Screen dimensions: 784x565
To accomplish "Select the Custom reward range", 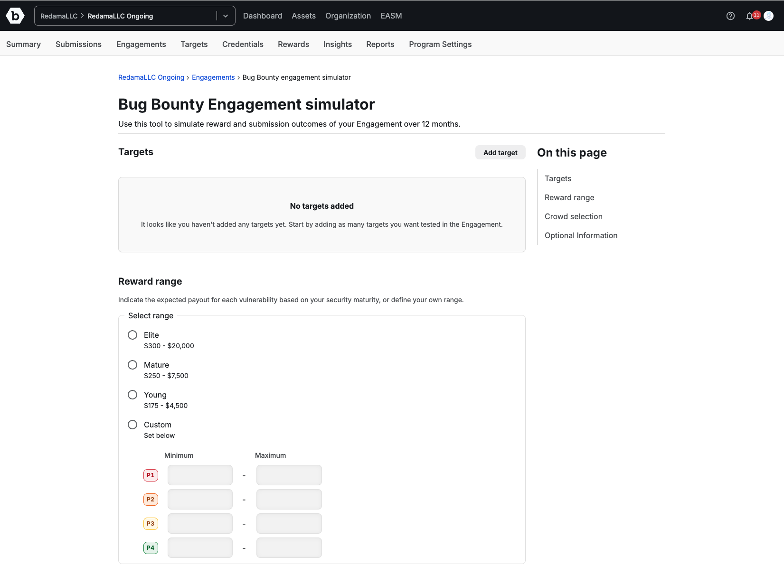I will coord(132,425).
